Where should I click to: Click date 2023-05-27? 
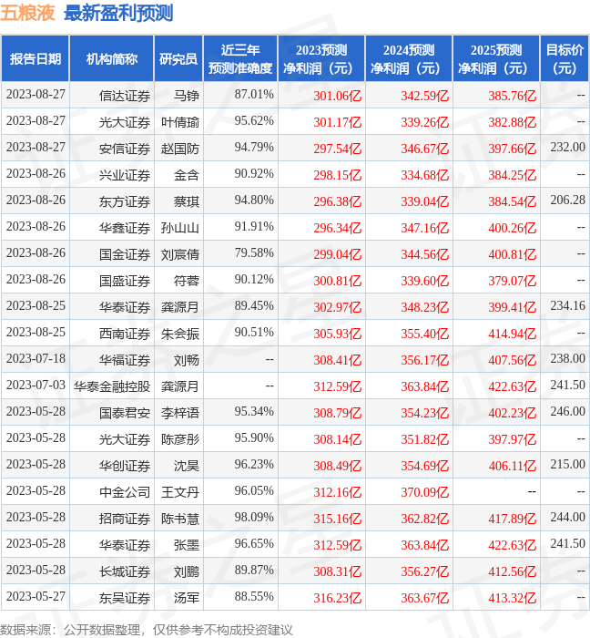click(36, 597)
